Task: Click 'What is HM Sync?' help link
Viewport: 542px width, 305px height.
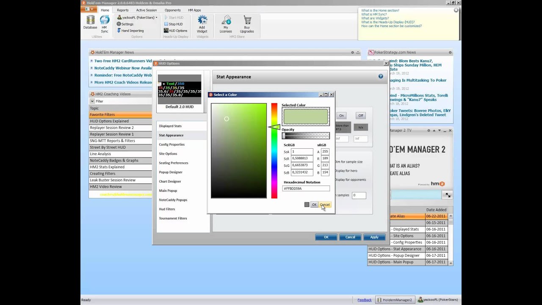Action: click(x=374, y=14)
